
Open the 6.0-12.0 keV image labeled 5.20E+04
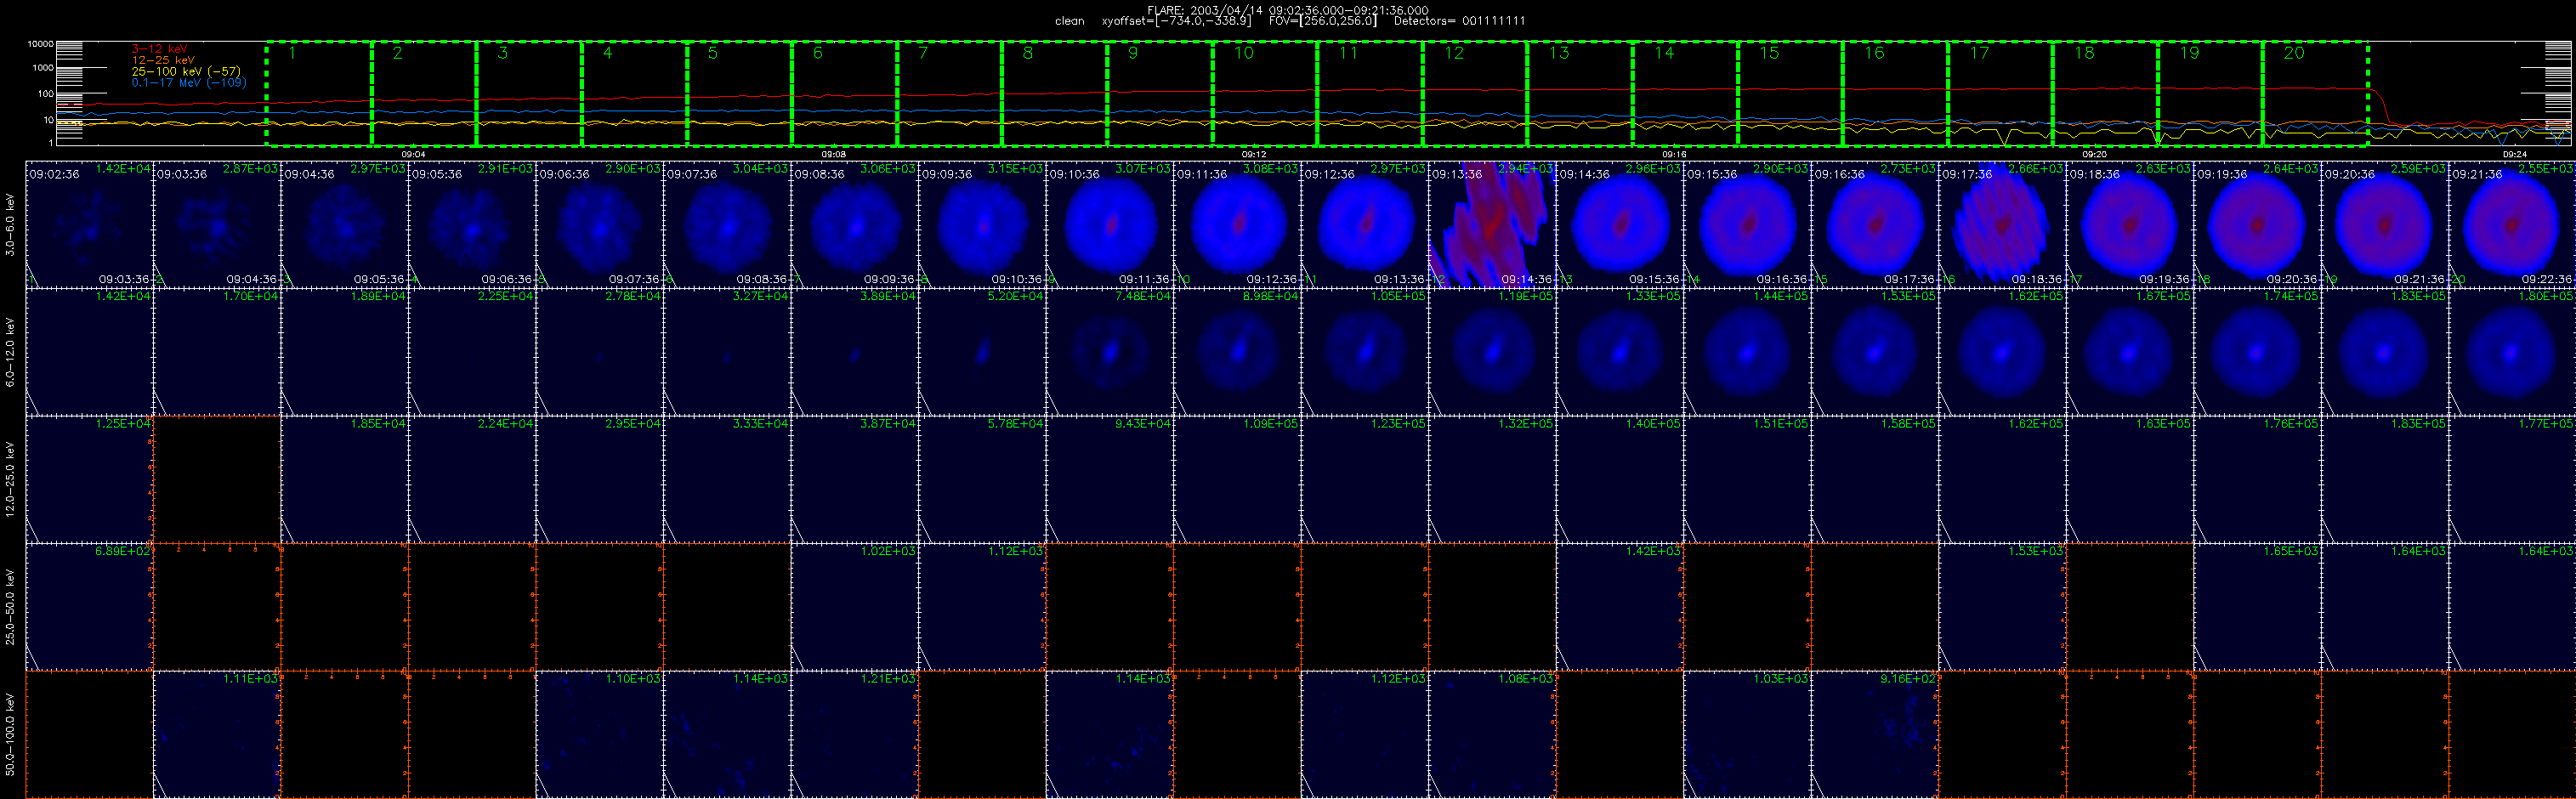[x=982, y=352]
